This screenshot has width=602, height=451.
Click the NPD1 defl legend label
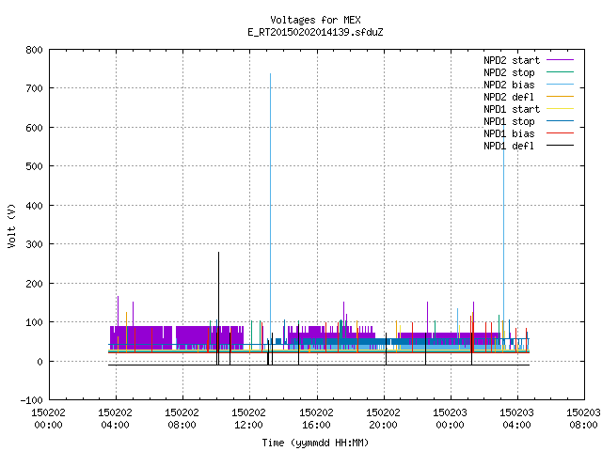(509, 147)
